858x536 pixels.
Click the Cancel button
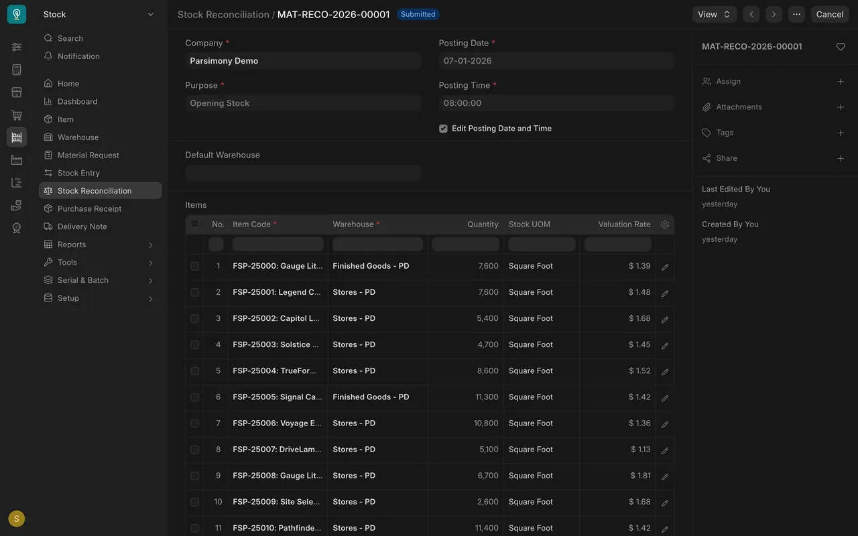pyautogui.click(x=830, y=14)
